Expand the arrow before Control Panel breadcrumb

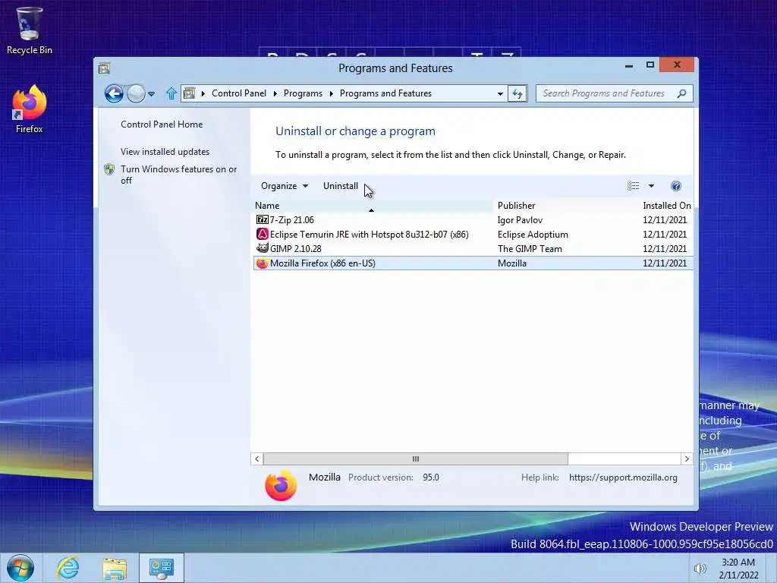(x=203, y=93)
